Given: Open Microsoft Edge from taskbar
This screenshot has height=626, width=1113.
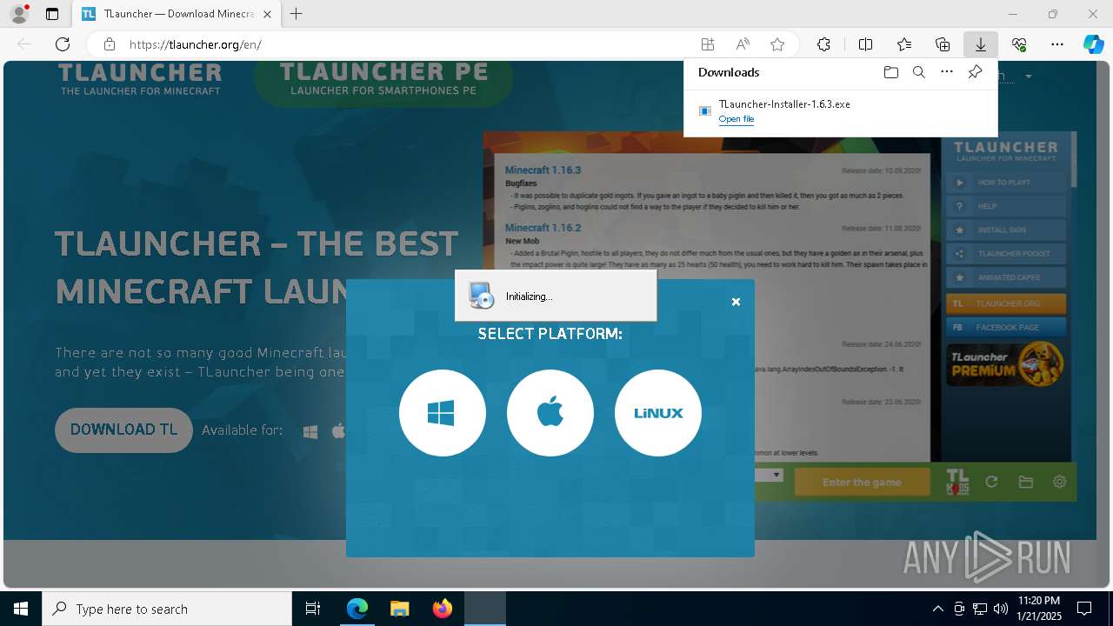Looking at the screenshot, I should (357, 609).
